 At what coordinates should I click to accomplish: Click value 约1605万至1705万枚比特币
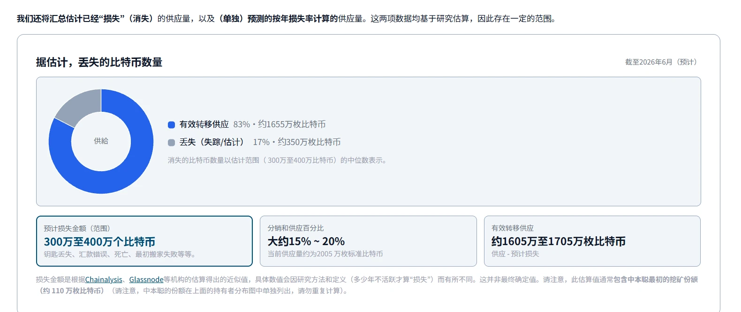(559, 241)
